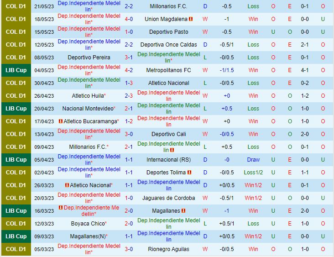This screenshot has height=257, width=334.
Task: Click handicap value -1/1.5 in Metropolitanos row
Action: coord(227,70)
